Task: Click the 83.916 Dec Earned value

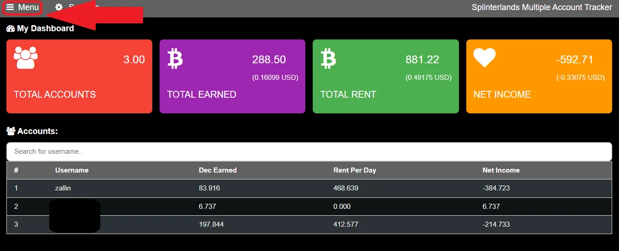Action: coord(209,188)
